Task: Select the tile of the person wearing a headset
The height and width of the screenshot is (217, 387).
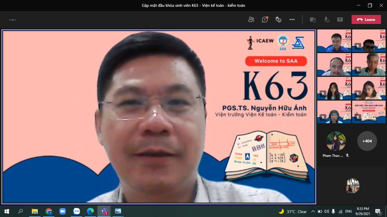Action: point(334,112)
